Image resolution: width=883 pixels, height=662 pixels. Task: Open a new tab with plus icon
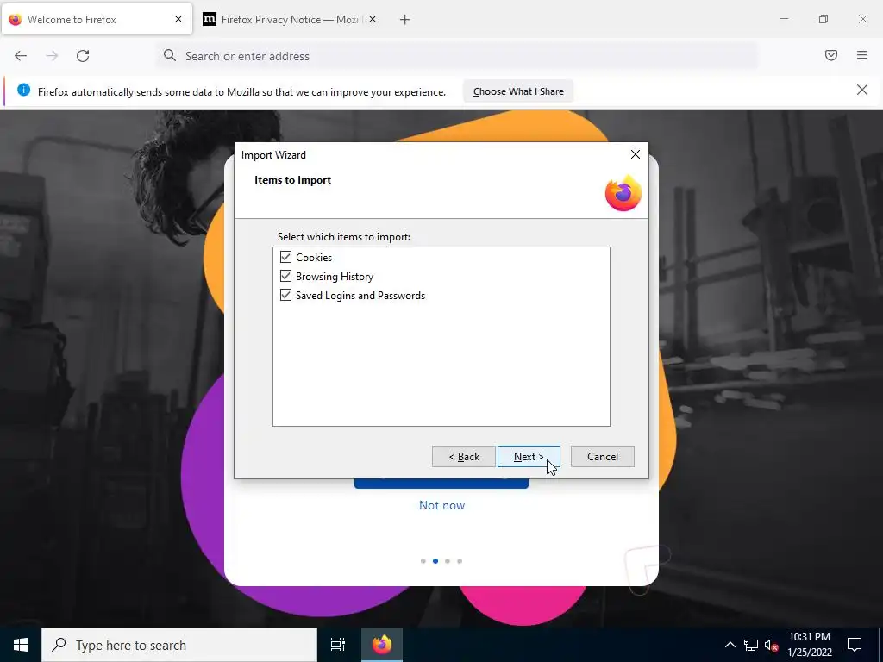click(405, 20)
